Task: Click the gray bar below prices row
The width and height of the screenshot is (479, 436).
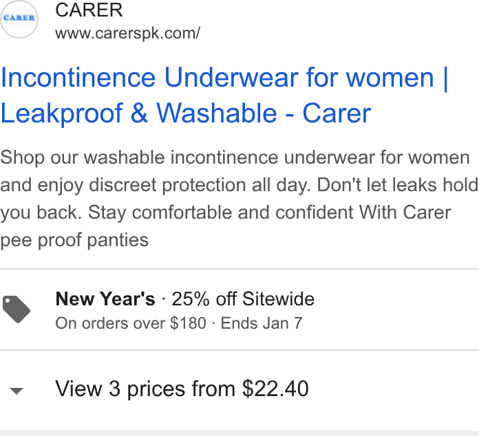Action: (x=239, y=433)
